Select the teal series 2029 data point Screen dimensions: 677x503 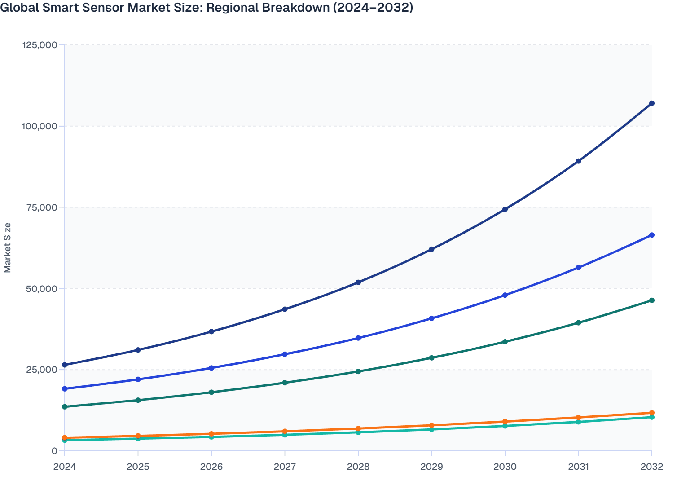431,430
